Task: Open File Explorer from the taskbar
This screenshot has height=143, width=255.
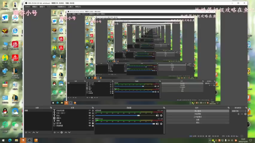Action: pos(17,140)
